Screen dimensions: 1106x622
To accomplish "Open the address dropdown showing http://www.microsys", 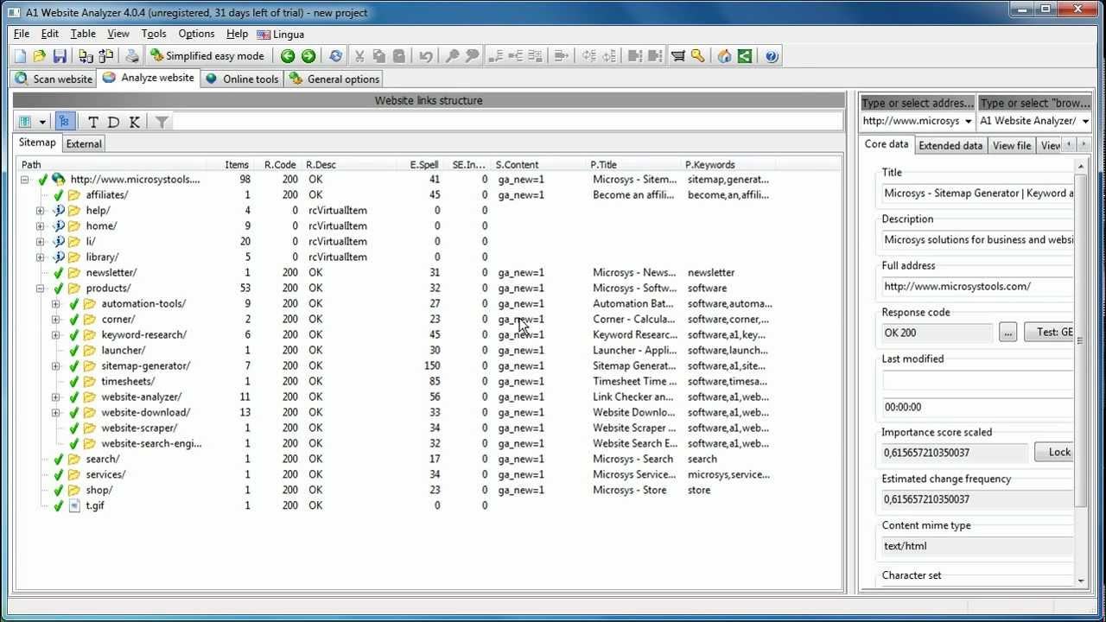I will click(x=968, y=122).
